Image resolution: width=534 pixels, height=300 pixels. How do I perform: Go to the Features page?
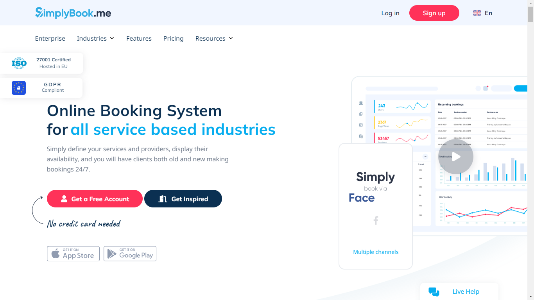coord(139,38)
